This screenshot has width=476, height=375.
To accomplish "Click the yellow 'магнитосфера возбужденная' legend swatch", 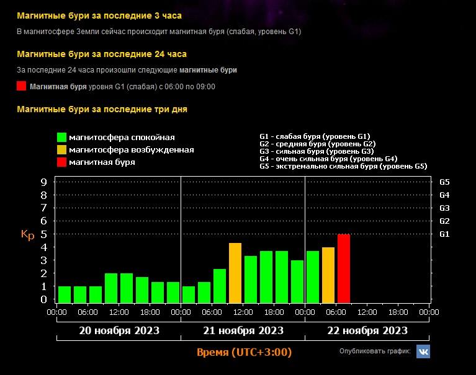I will click(x=62, y=149).
